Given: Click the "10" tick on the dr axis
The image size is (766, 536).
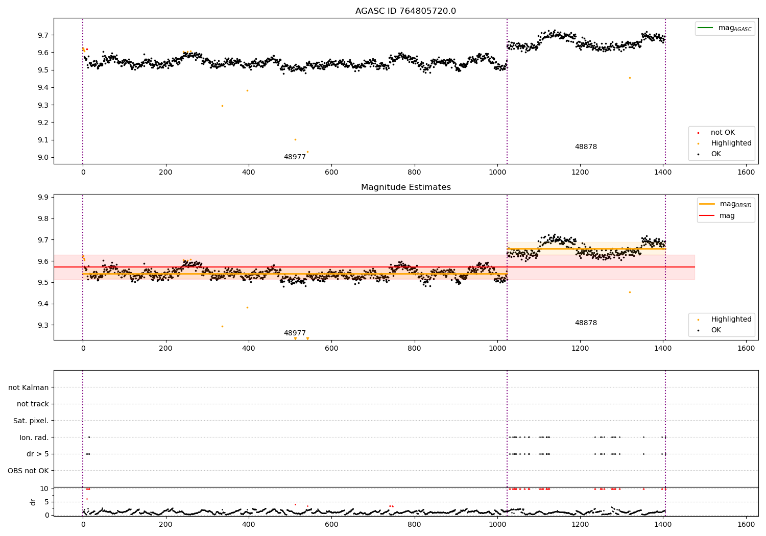Looking at the screenshot, I should point(44,489).
